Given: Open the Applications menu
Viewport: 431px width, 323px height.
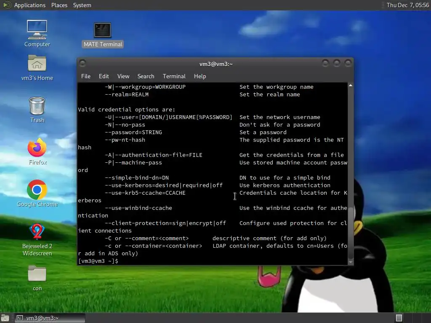Looking at the screenshot, I should point(30,5).
